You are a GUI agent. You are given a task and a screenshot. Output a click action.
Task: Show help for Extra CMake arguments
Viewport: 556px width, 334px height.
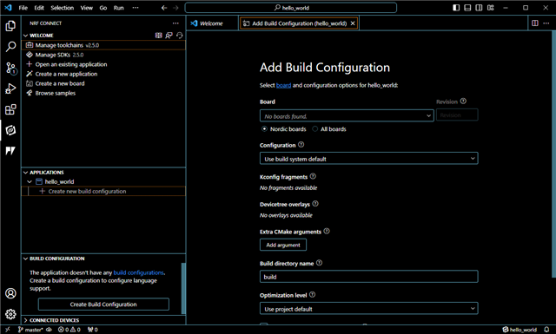(327, 231)
